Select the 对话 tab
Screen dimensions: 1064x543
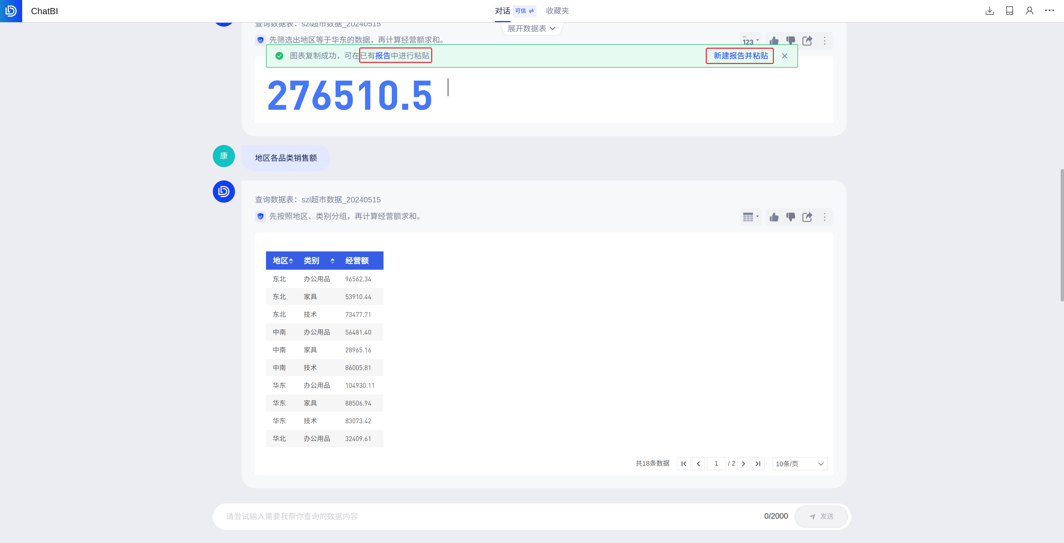click(x=502, y=11)
